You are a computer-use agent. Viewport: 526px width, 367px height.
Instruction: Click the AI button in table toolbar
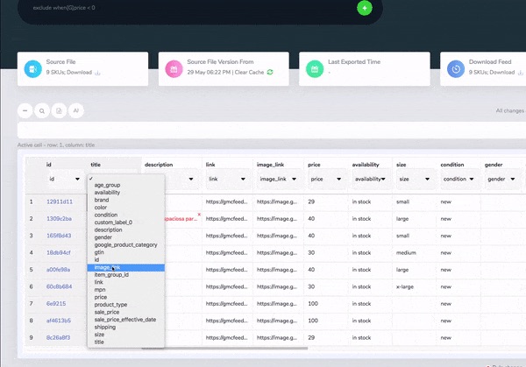[76, 110]
